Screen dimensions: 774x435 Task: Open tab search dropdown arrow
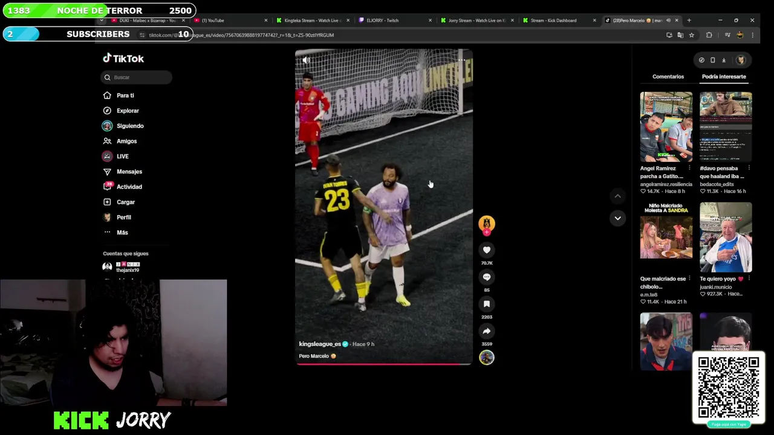[102, 21]
